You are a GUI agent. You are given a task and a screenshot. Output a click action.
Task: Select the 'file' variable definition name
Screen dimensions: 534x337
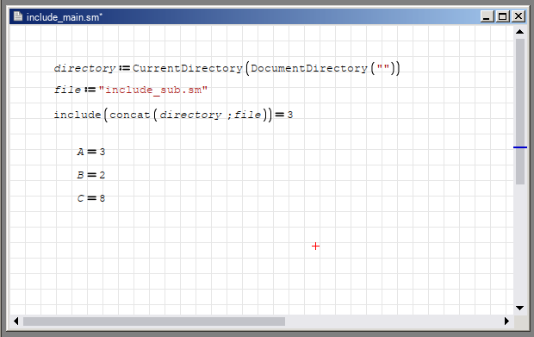(x=67, y=90)
